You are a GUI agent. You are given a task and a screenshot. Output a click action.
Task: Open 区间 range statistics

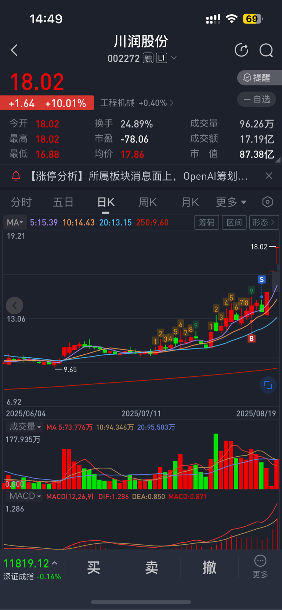pyautogui.click(x=234, y=222)
